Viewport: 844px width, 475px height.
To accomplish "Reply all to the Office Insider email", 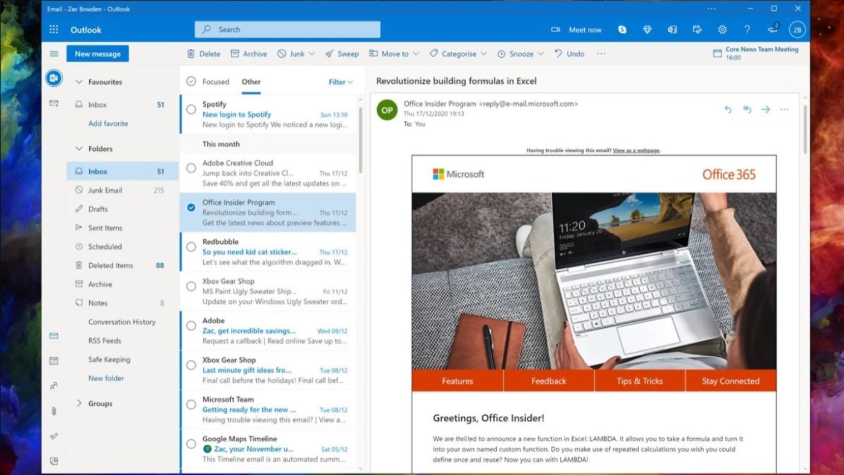I will (x=747, y=109).
